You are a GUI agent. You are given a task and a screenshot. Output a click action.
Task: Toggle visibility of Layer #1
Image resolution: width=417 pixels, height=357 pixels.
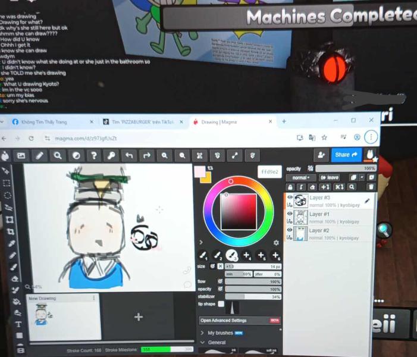(290, 214)
